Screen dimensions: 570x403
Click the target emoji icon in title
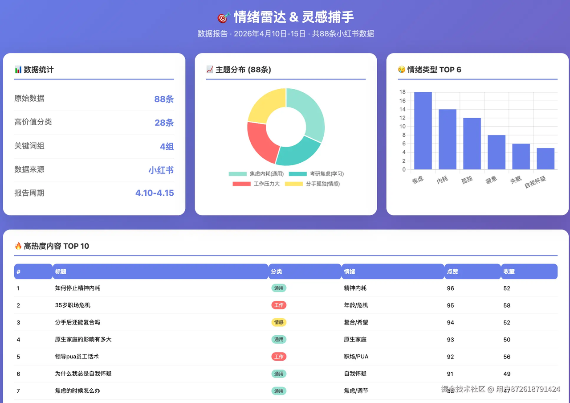(x=224, y=17)
